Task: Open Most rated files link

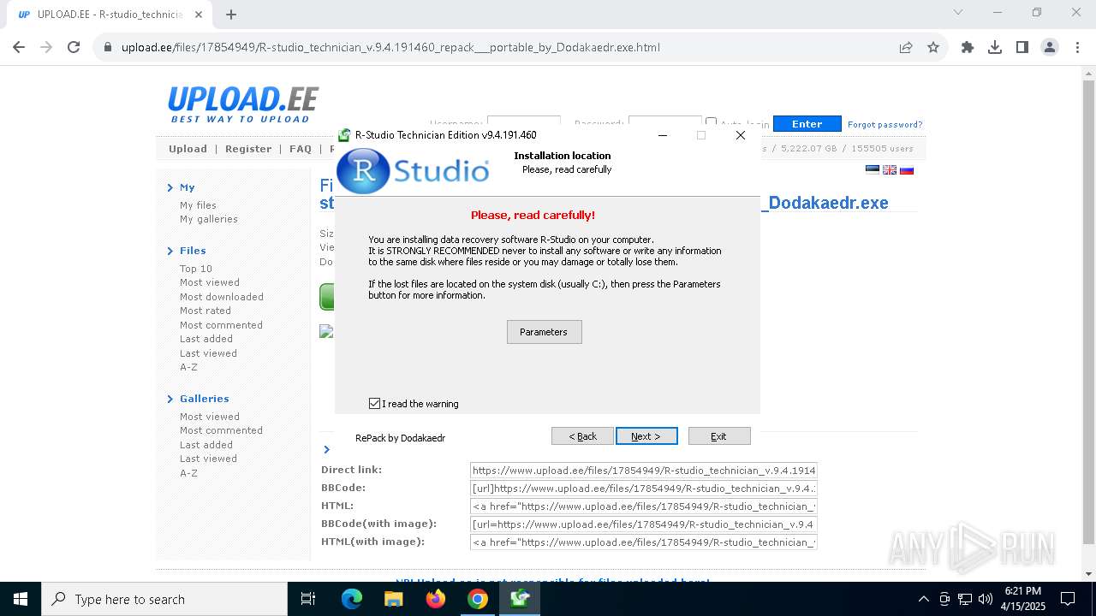Action: tap(205, 311)
